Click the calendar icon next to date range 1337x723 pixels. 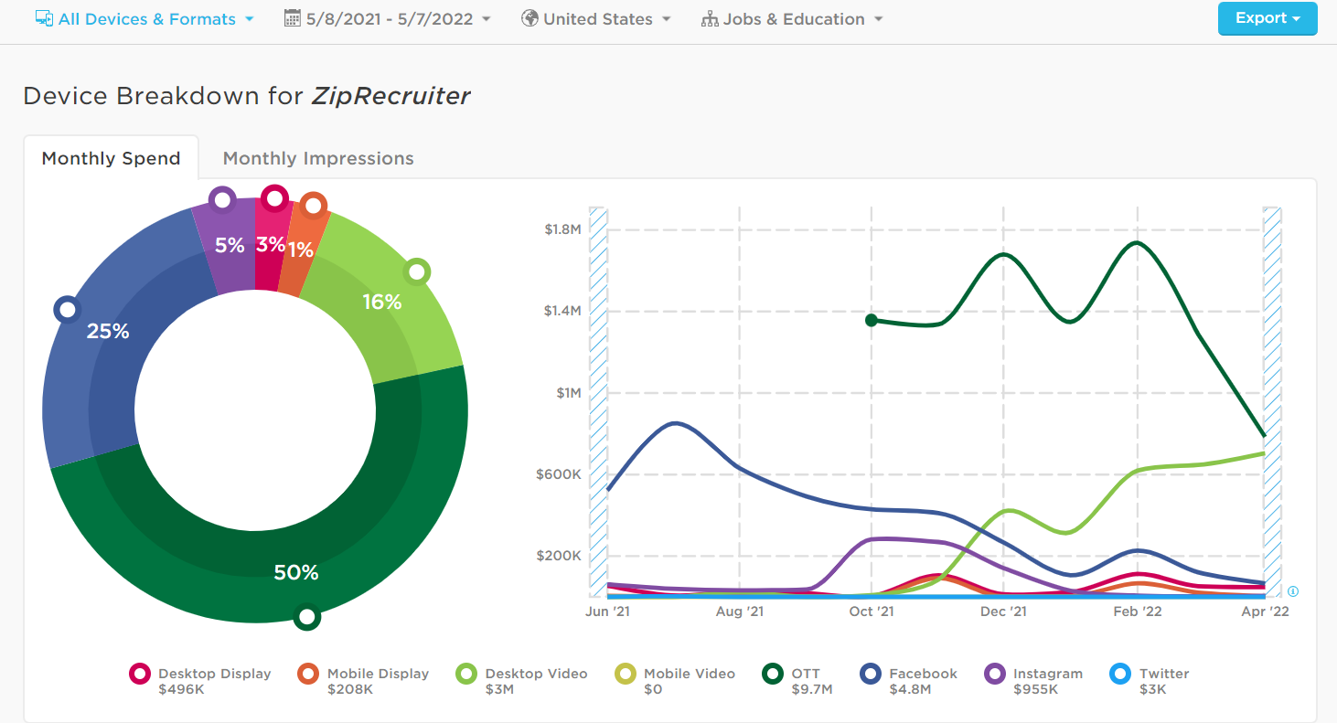293,18
